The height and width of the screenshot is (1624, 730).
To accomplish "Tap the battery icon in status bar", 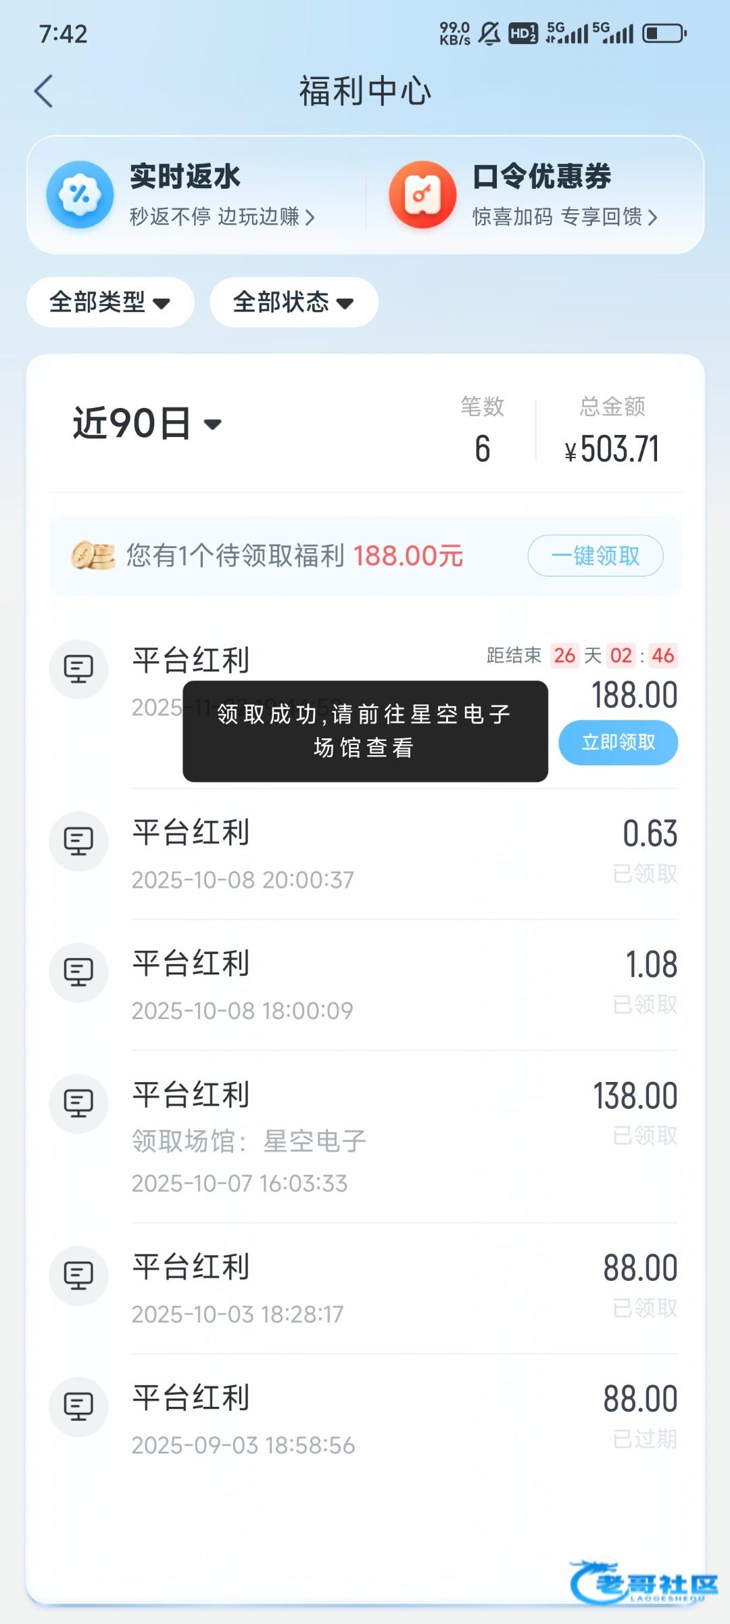I will click(x=664, y=33).
